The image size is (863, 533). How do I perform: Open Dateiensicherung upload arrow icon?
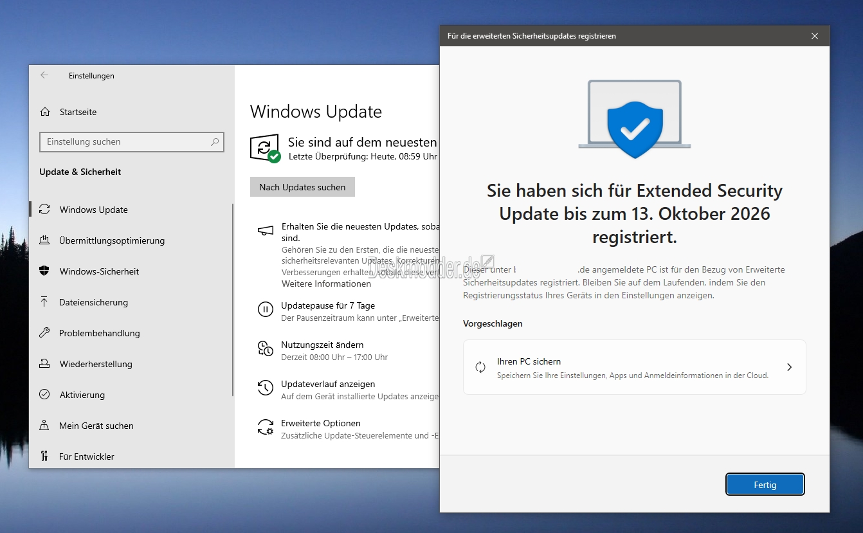(44, 302)
